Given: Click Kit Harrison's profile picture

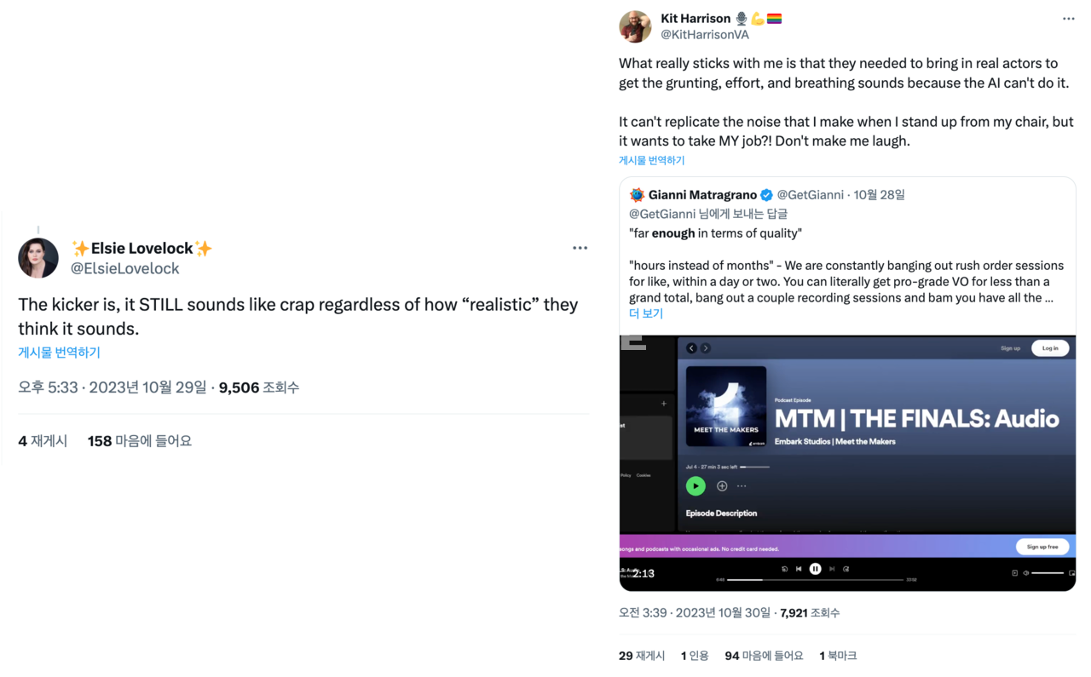Looking at the screenshot, I should pos(635,26).
